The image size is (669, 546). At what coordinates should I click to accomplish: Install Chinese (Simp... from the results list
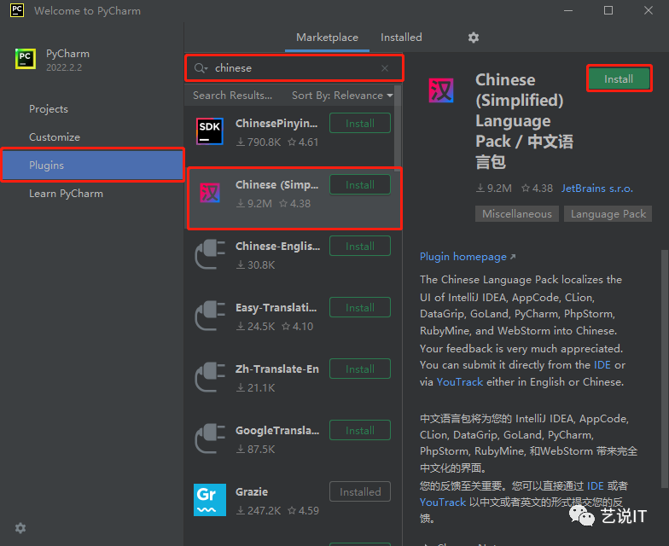(x=360, y=184)
